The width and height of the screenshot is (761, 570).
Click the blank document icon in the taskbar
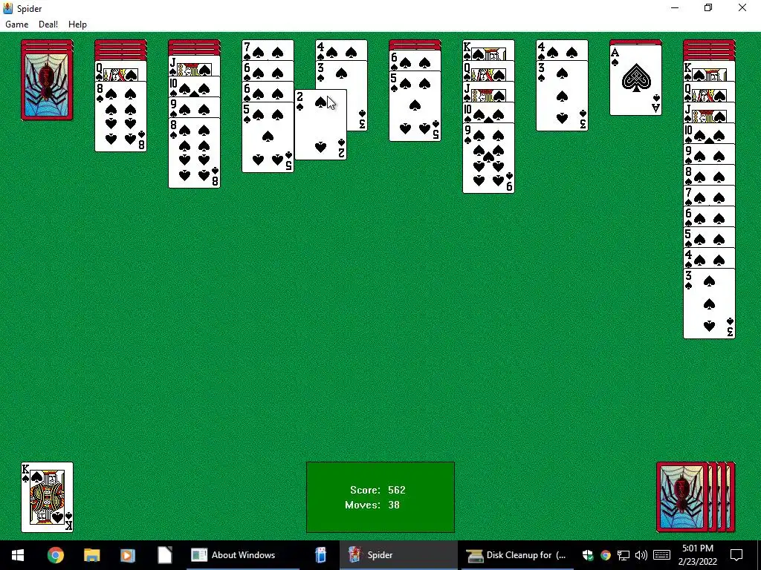[164, 555]
